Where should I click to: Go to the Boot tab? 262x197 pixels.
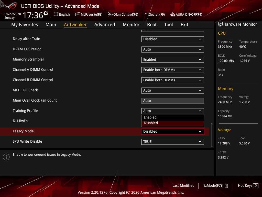[x=152, y=25]
